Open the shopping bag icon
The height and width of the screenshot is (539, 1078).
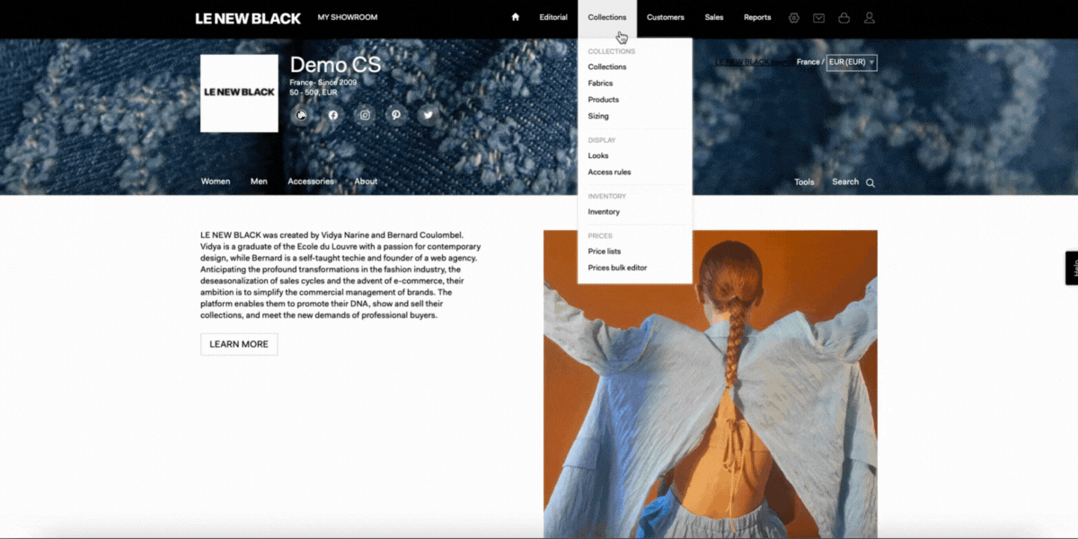(844, 18)
